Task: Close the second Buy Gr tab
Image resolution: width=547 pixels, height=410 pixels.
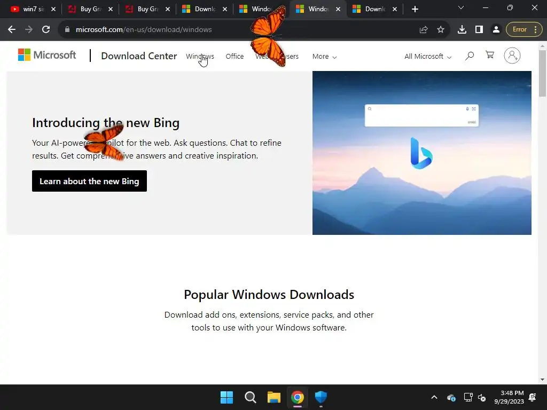Action: click(x=167, y=9)
